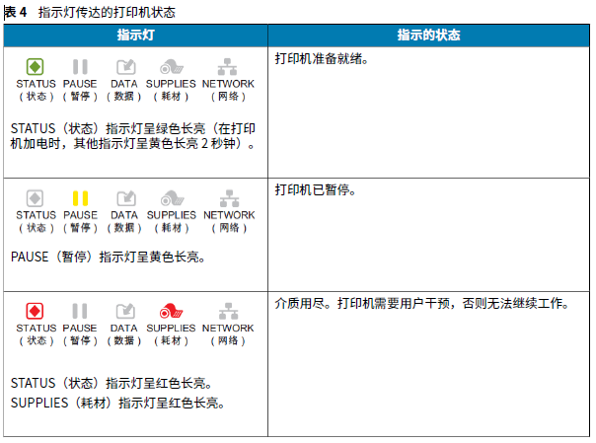Click the gray SUPPLIES icon in first row

(172, 67)
